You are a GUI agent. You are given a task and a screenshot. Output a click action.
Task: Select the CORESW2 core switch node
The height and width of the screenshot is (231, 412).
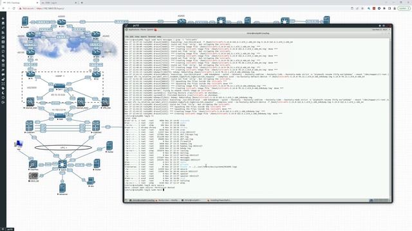[x=96, y=126]
